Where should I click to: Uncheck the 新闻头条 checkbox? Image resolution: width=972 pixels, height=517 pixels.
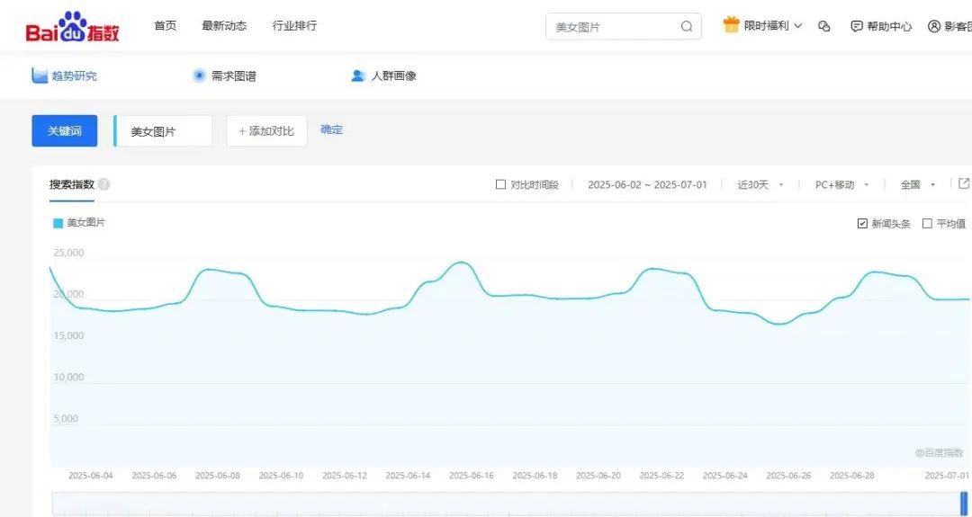[x=862, y=224]
